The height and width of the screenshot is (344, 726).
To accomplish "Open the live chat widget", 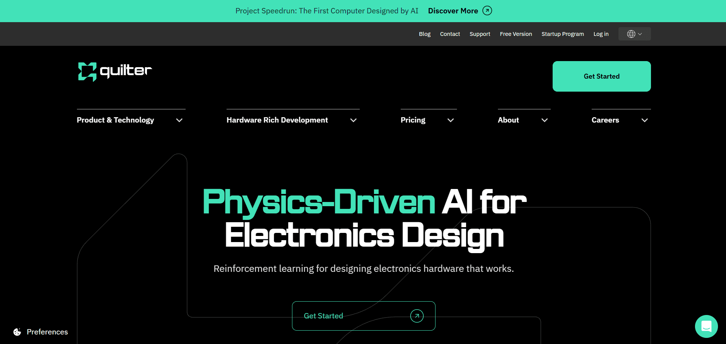I will tap(706, 326).
